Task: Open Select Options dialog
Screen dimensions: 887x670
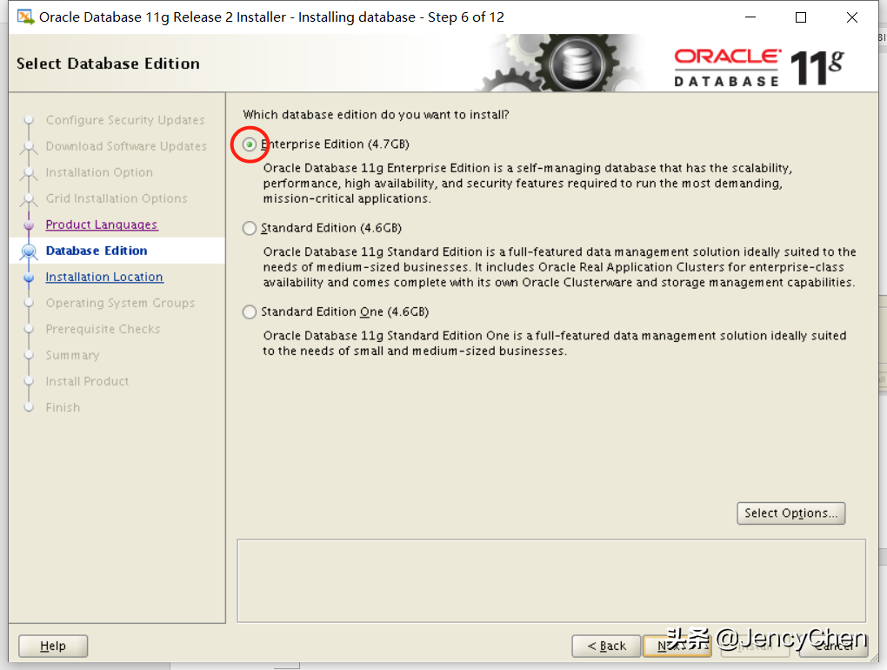Action: 790,513
